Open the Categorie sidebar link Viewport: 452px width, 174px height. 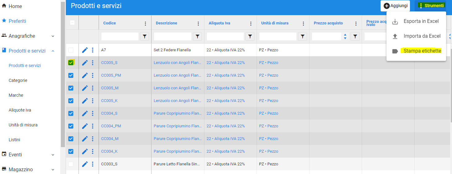[18, 80]
